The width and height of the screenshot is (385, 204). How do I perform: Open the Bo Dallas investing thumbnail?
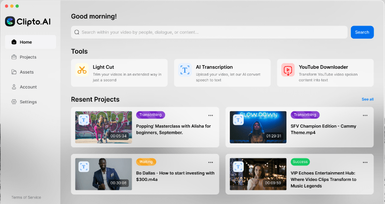(104, 174)
